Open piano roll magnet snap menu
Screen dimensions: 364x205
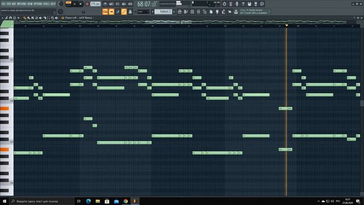(x=10, y=18)
